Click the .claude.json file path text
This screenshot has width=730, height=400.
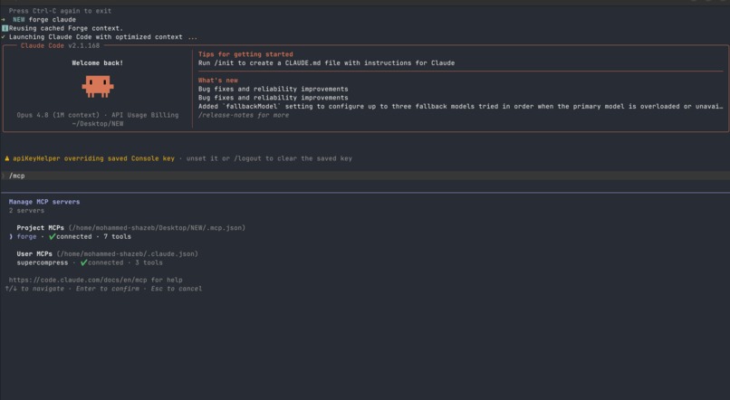pyautogui.click(x=127, y=254)
